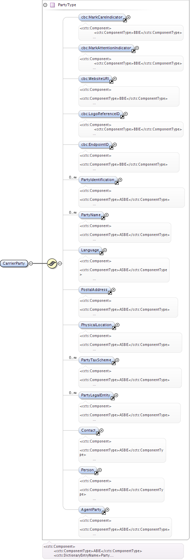Viewport: 190px width, 560px height.
Task: Expand the Language node
Action: [x=105, y=250]
